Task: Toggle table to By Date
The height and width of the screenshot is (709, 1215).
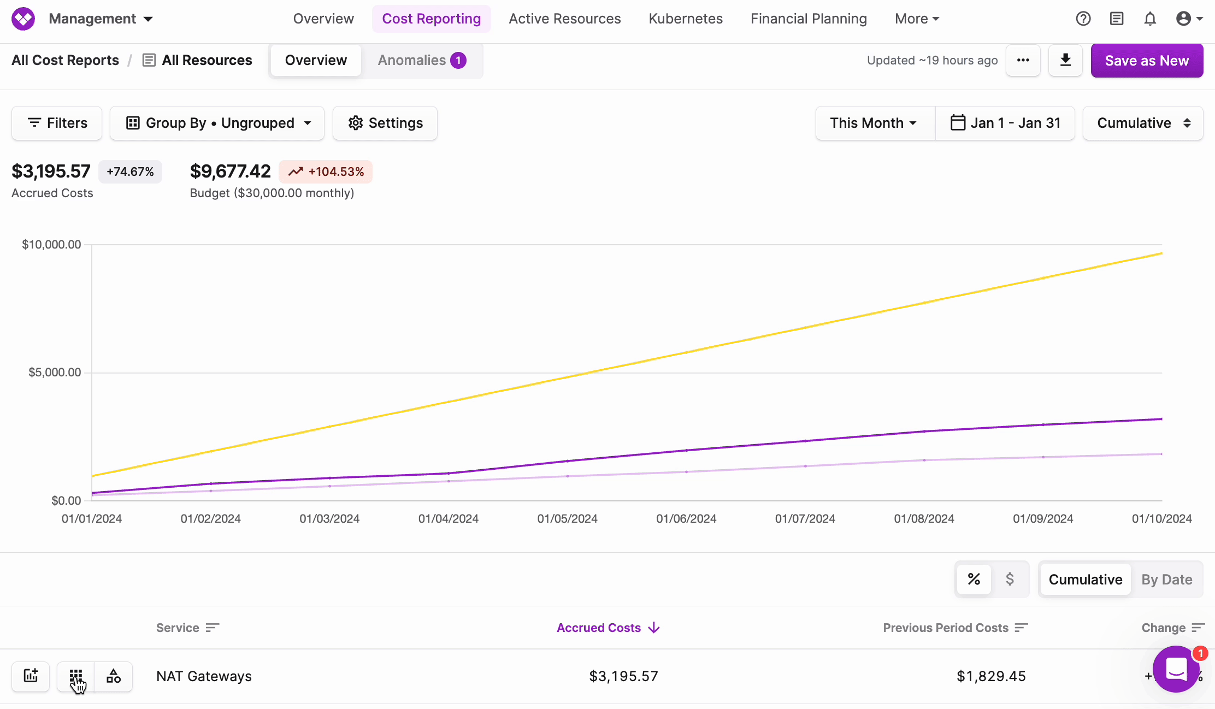Action: [1166, 580]
